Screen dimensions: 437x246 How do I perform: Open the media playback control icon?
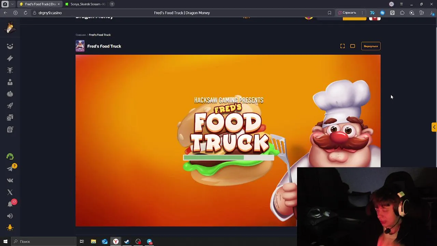(x=412, y=13)
